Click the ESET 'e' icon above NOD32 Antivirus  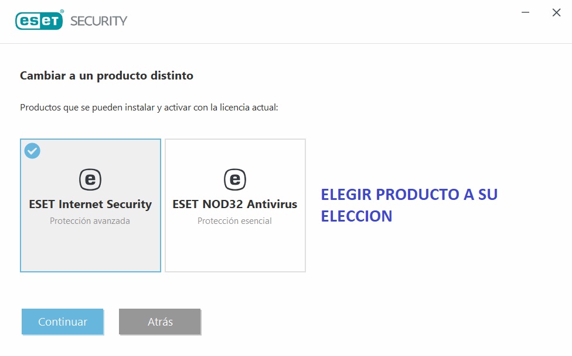(234, 179)
